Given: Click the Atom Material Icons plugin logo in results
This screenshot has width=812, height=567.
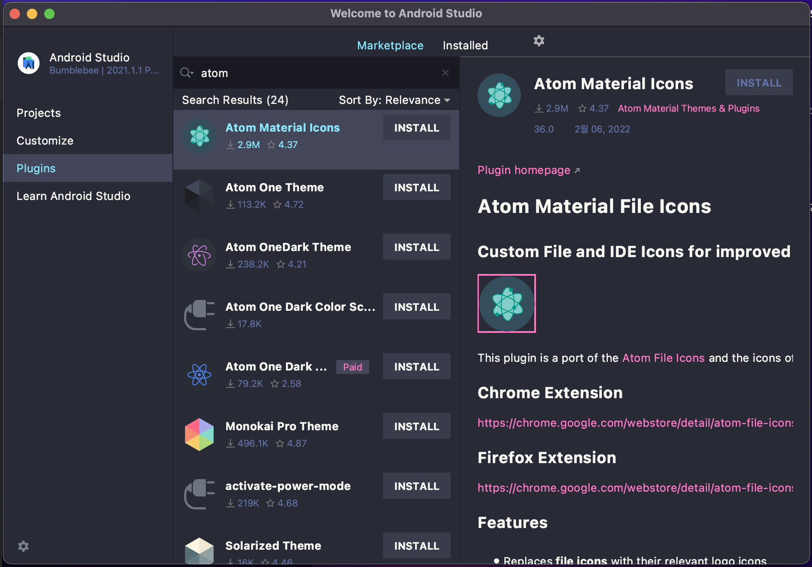Looking at the screenshot, I should [199, 136].
